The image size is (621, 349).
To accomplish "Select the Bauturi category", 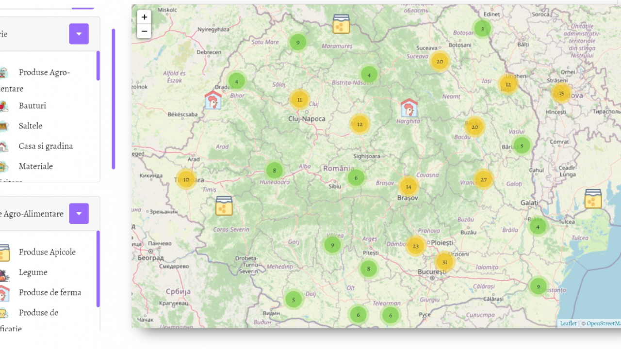I will pos(33,106).
